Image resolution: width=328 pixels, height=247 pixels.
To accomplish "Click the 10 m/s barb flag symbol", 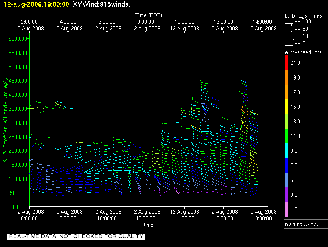I will click(289, 39).
